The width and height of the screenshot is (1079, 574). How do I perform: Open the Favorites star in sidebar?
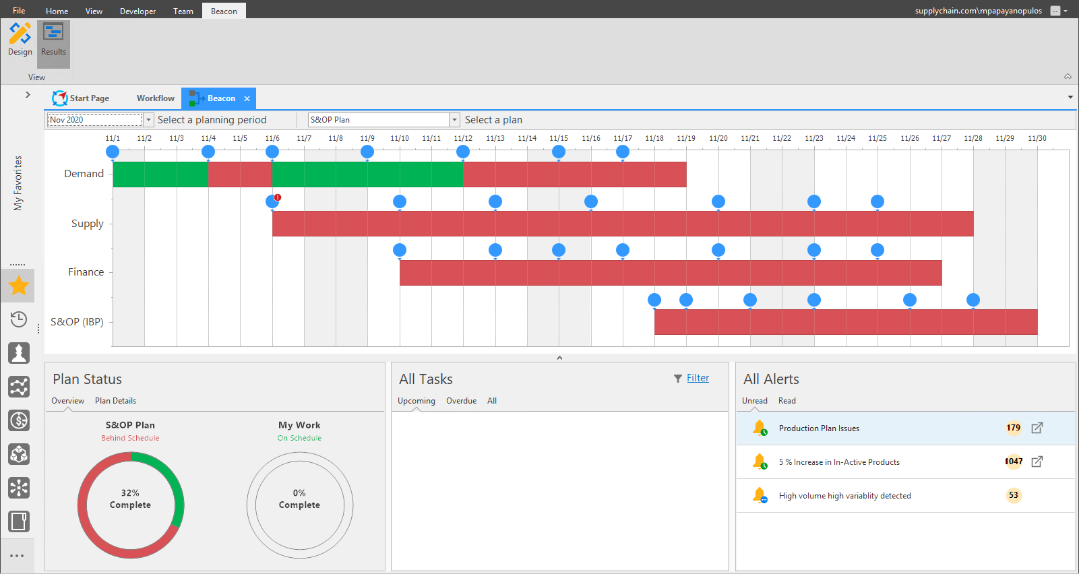point(19,286)
